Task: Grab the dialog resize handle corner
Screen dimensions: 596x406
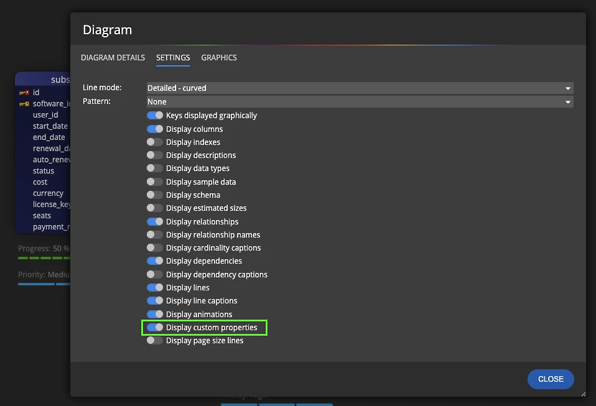Action: [x=584, y=394]
